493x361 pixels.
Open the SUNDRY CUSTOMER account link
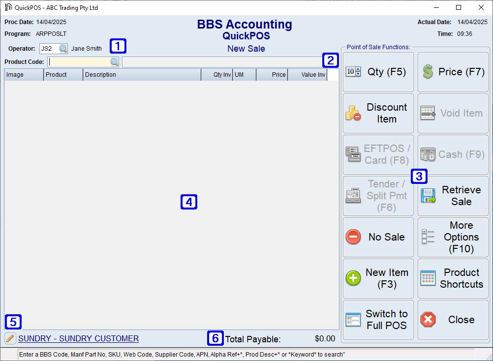point(78,338)
